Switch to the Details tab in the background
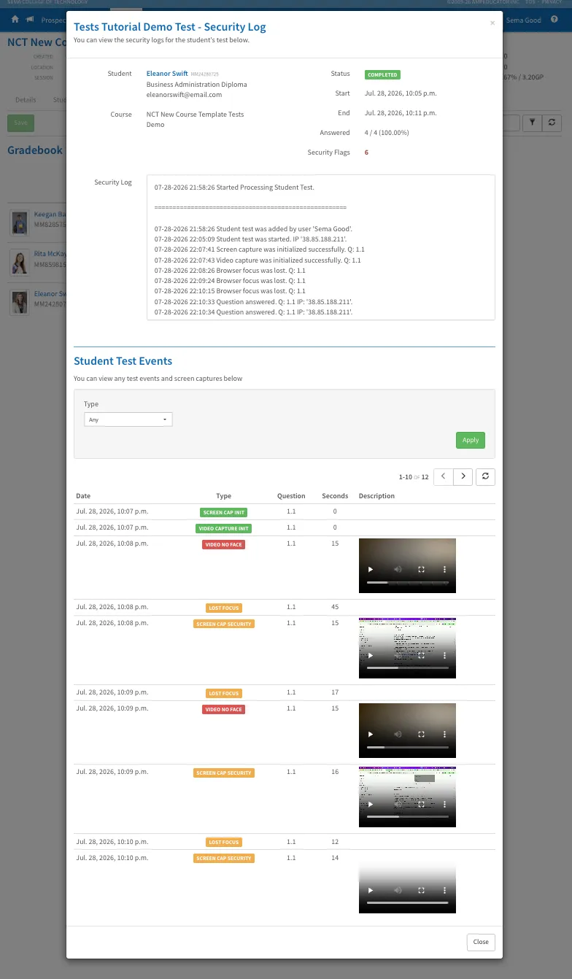 [x=26, y=100]
